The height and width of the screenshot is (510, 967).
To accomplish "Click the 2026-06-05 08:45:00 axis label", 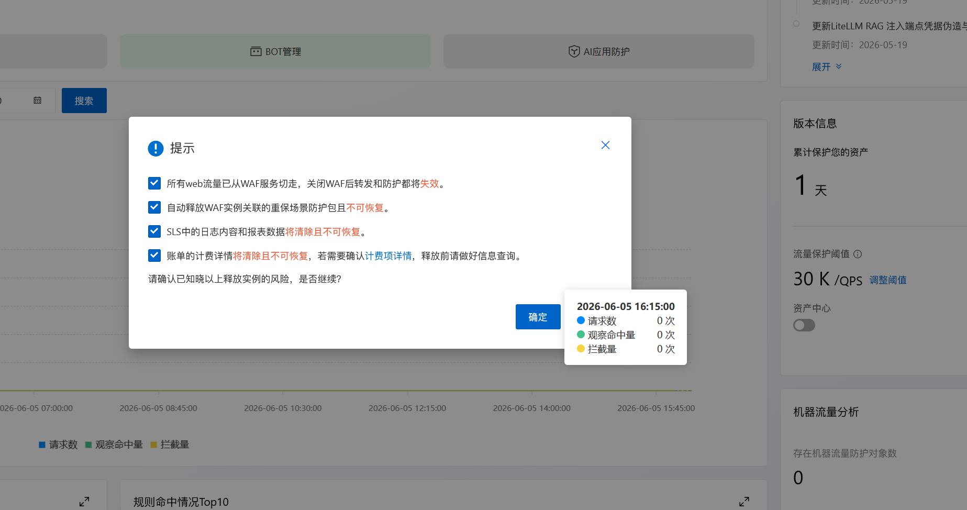I will [x=159, y=408].
